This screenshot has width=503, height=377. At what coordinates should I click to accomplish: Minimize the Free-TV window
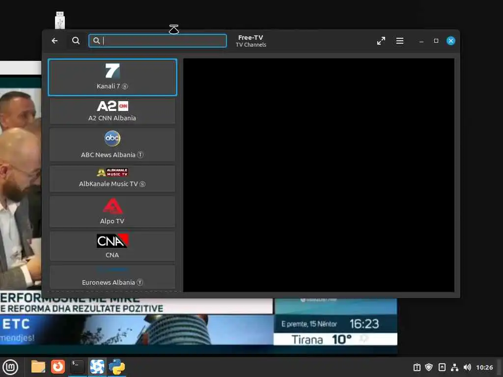click(x=421, y=41)
